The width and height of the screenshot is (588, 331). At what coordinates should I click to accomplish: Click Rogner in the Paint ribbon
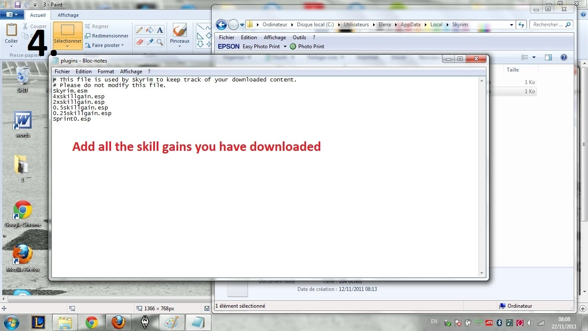point(97,26)
